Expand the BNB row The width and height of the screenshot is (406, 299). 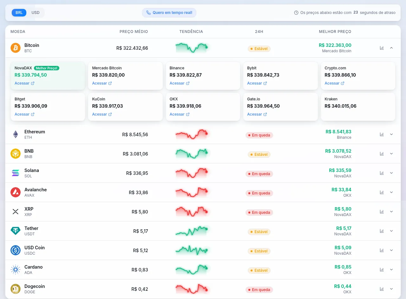point(391,154)
